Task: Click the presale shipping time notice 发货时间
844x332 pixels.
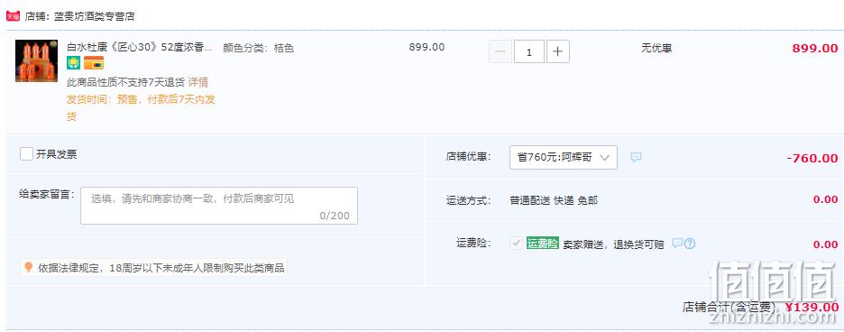Action: coord(141,107)
